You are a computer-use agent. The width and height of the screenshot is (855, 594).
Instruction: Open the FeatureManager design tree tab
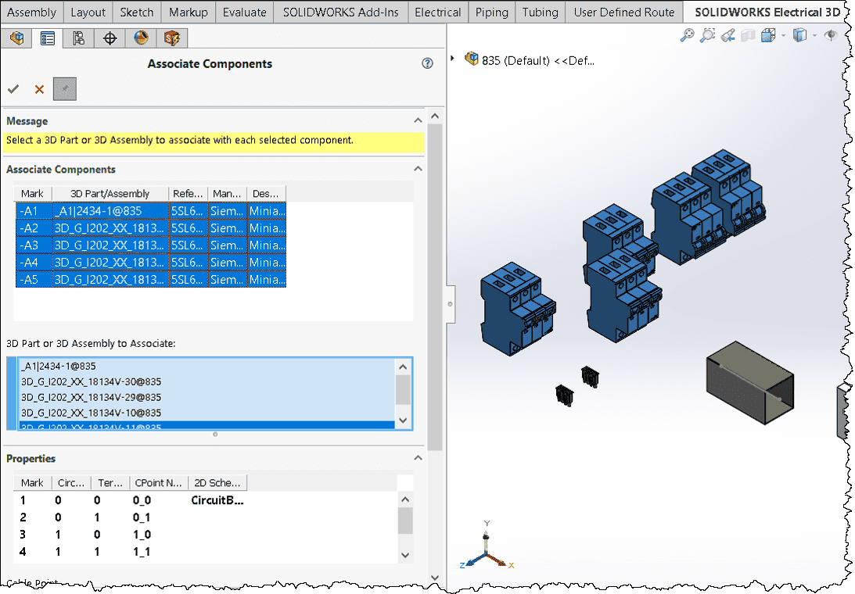click(x=16, y=38)
